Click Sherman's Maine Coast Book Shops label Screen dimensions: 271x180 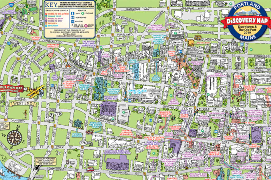[255, 112]
